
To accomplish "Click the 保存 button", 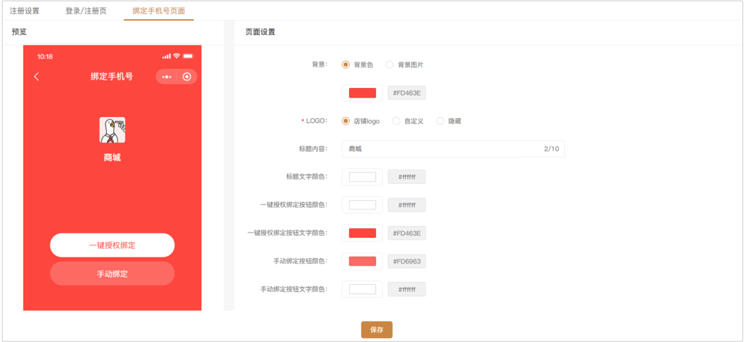I will point(377,330).
